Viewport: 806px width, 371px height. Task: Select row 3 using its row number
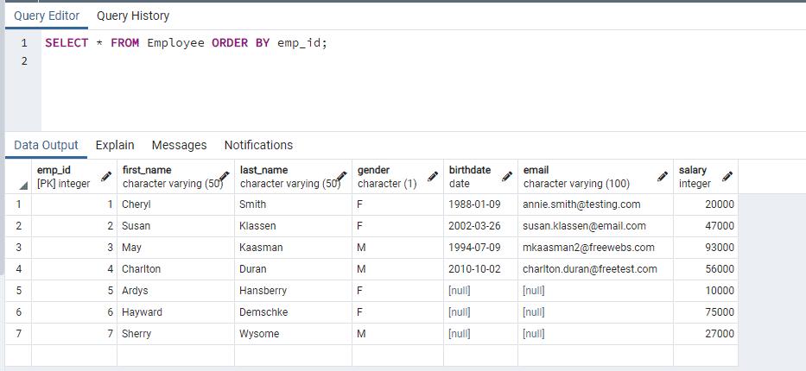pos(18,248)
